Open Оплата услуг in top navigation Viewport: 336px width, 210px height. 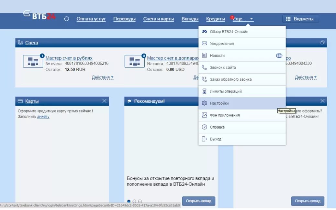(x=91, y=19)
